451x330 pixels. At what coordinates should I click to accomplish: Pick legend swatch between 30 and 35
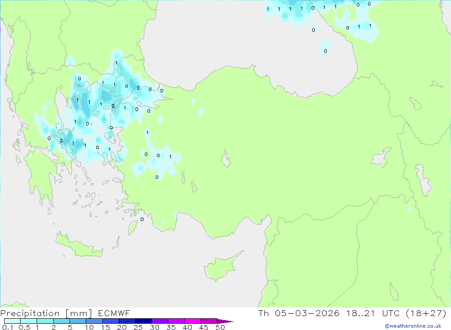coord(160,321)
